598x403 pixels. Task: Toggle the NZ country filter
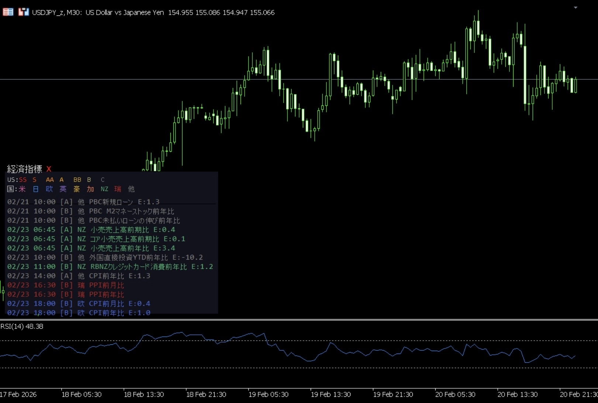pyautogui.click(x=104, y=189)
